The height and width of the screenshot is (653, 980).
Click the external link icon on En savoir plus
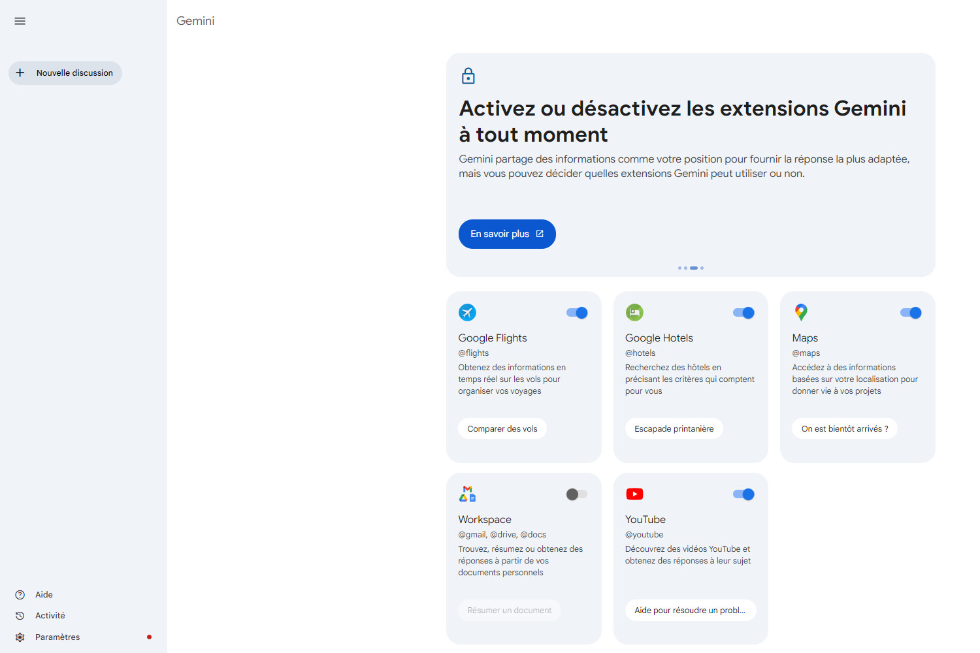(540, 234)
